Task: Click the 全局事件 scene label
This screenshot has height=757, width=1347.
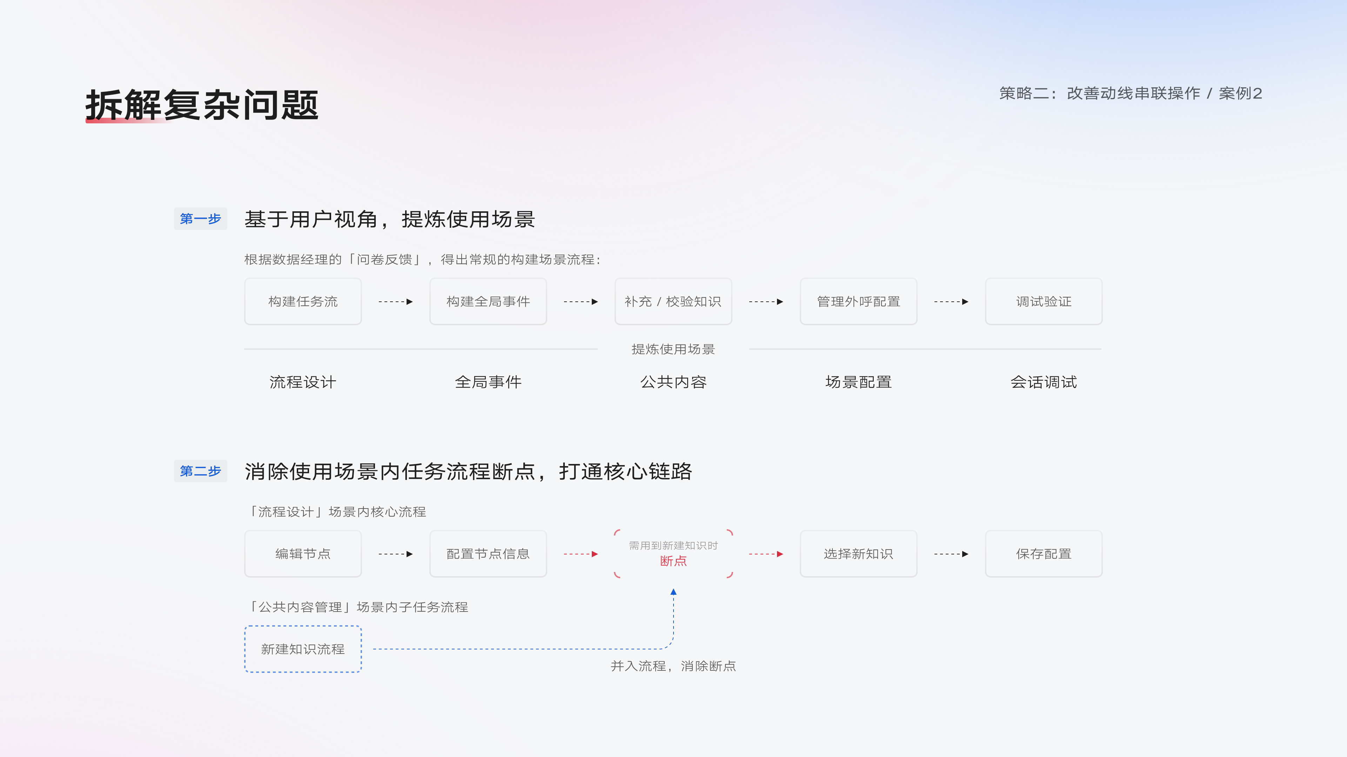Action: click(x=488, y=382)
